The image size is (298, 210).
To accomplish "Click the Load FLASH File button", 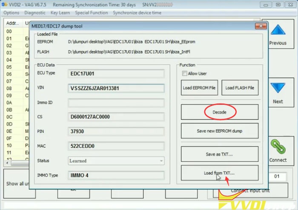I will point(240,88).
